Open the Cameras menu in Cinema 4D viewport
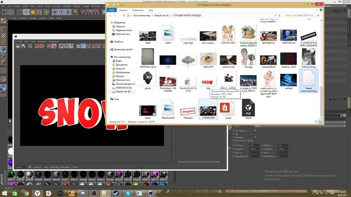 click(x=23, y=18)
